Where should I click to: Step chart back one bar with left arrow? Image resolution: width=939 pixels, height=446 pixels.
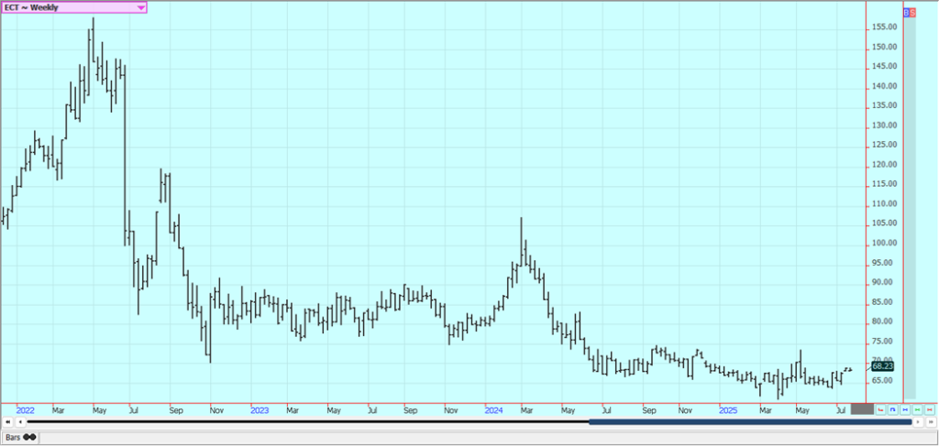tap(20, 422)
